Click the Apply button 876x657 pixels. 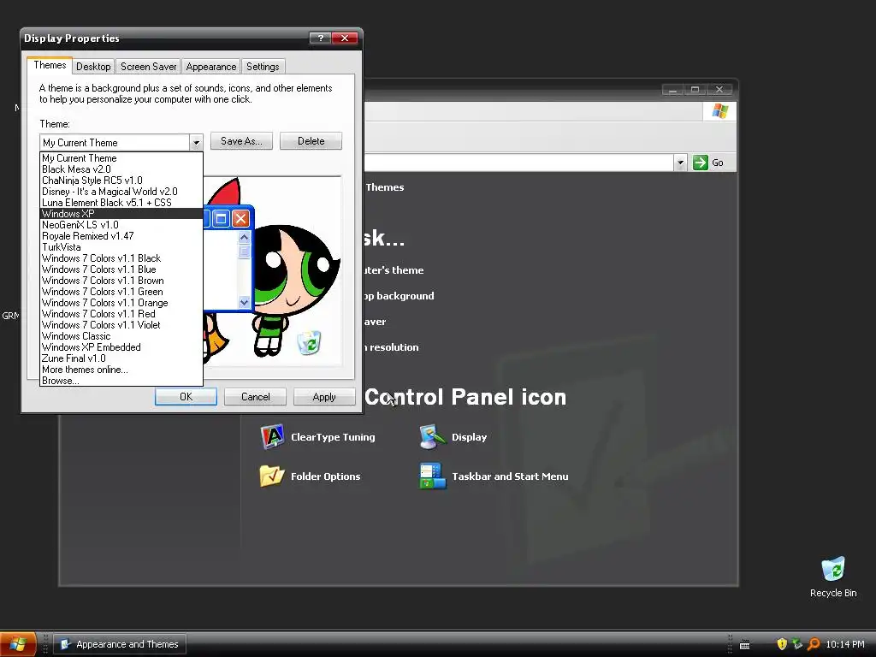[324, 397]
